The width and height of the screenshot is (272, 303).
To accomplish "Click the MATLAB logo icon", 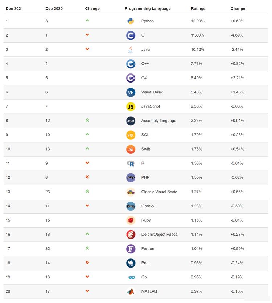I will tap(131, 291).
